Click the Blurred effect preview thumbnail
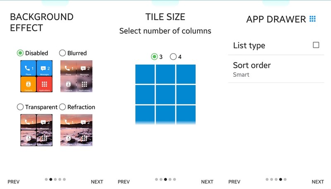This screenshot has height=189, width=331. click(77, 76)
